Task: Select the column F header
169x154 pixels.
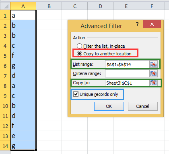Action: coord(152,6)
